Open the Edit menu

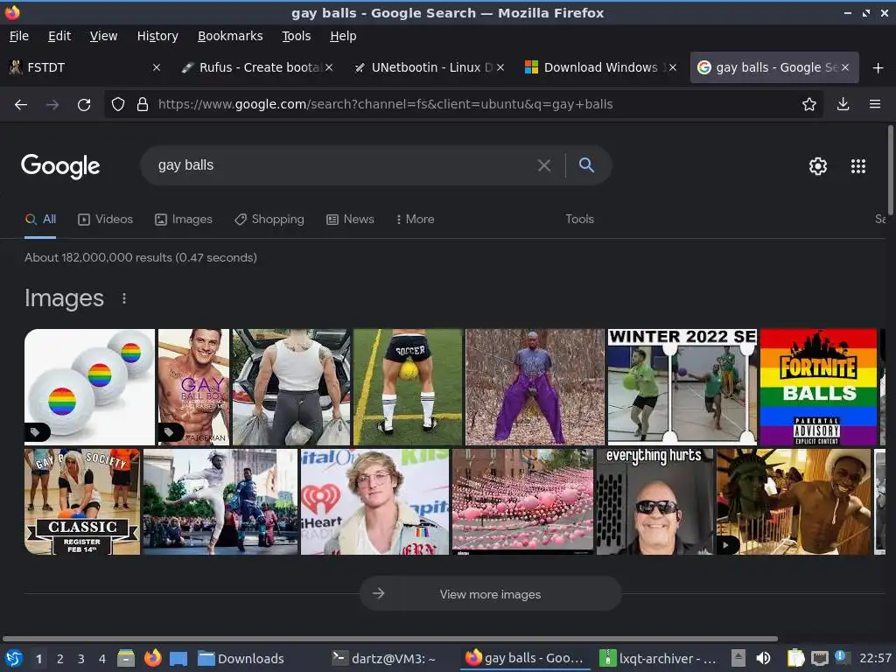(59, 36)
